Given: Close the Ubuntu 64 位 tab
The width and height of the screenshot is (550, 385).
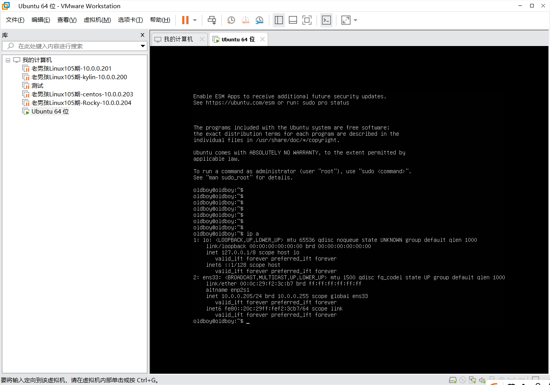Looking at the screenshot, I should [262, 39].
